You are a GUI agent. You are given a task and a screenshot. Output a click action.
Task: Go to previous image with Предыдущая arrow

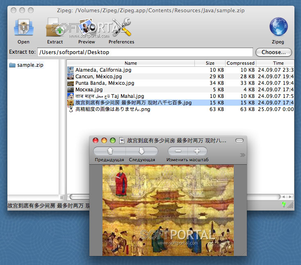pyautogui.click(x=109, y=151)
